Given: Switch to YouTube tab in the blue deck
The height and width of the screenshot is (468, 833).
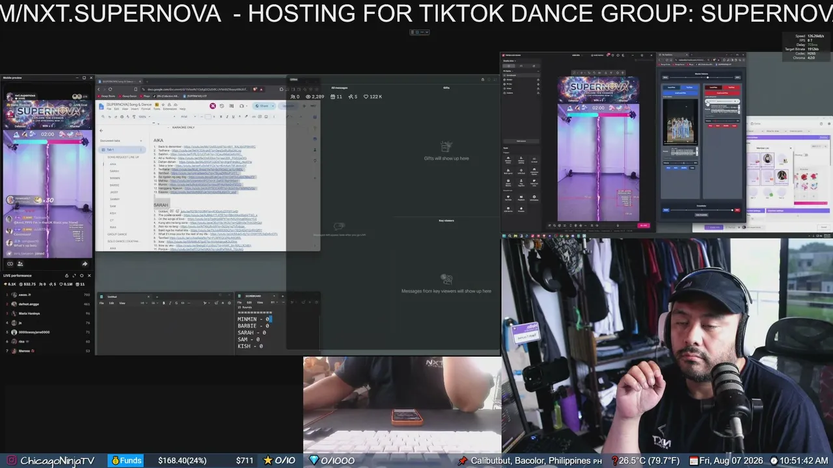Looking at the screenshot, I should 690,87.
